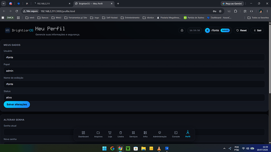Open Infra server icon in dock
Viewport: 271px width, 152px height.
click(145, 134)
